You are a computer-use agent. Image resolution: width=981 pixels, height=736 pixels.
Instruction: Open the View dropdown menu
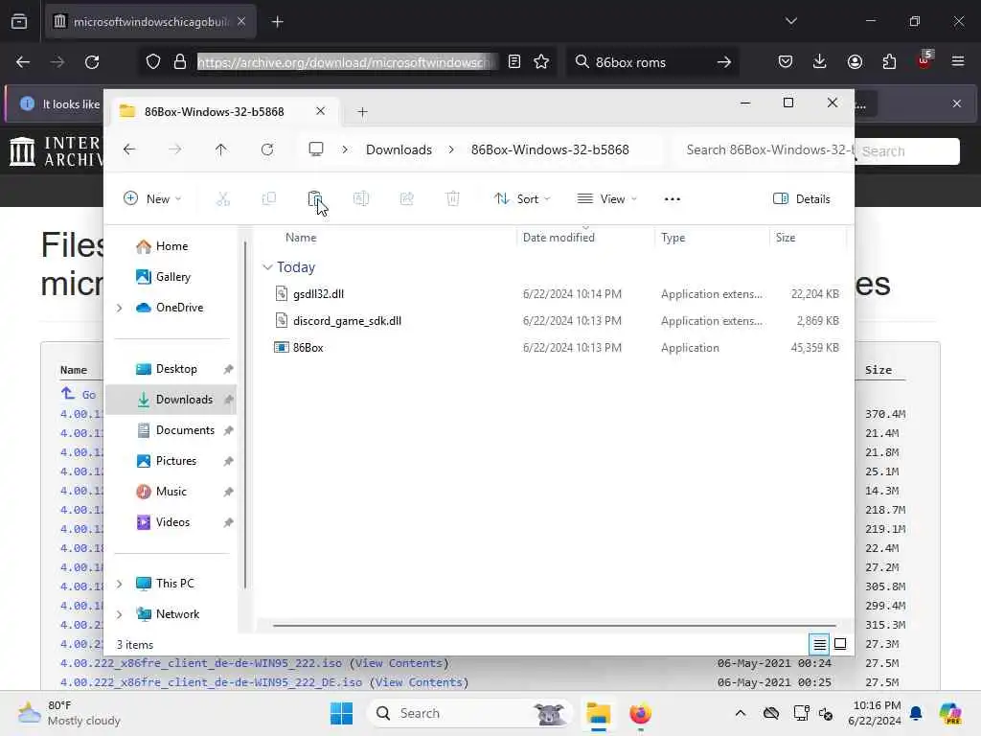click(606, 199)
